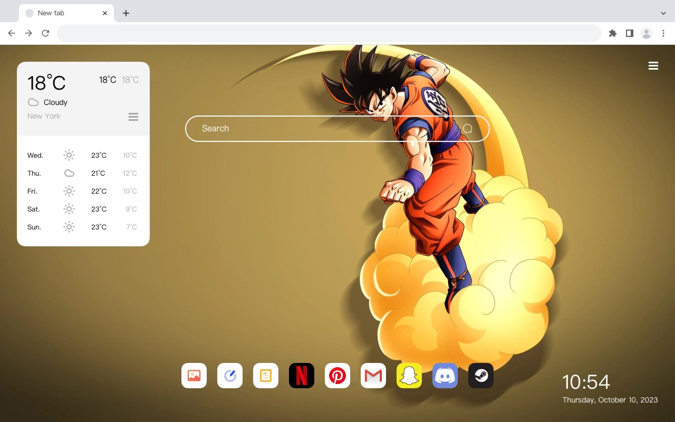Focus the browser address bar

329,33
